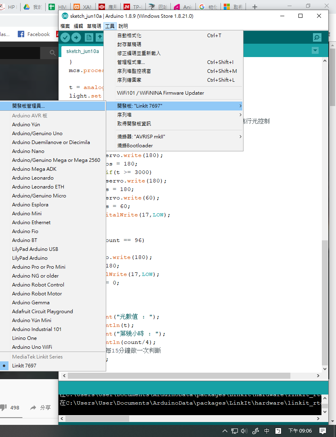
Task: Switch to the XAMPP browser tab
Action: pyautogui.click(x=83, y=7)
